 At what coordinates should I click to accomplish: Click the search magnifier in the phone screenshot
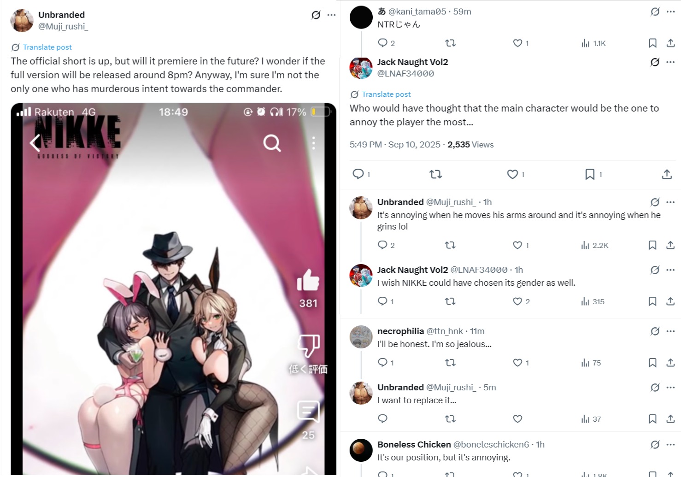click(x=272, y=143)
